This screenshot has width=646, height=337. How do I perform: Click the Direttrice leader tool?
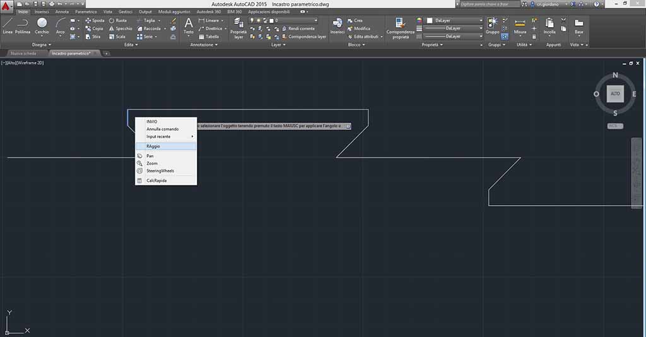[x=210, y=28]
